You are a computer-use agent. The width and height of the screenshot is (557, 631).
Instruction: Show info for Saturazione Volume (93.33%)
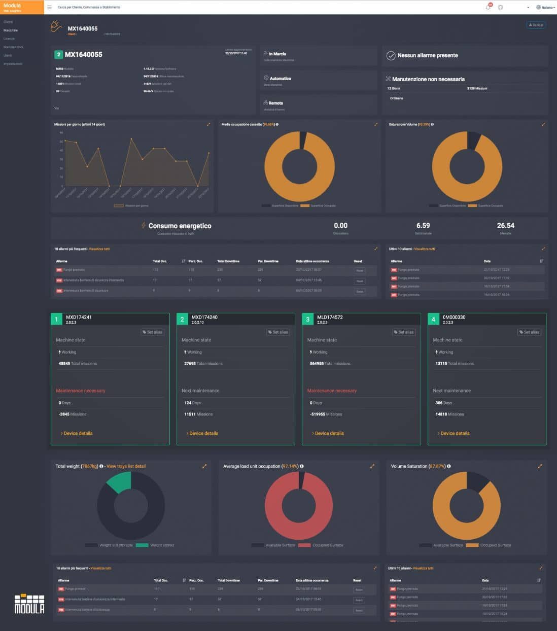point(432,124)
